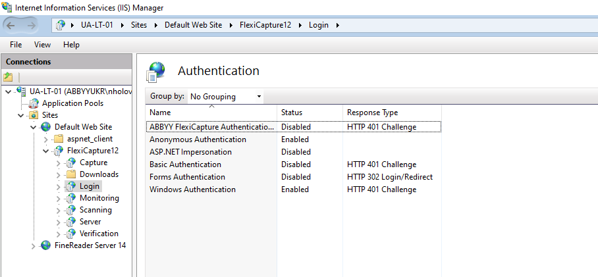Click Default Web Site in the breadcrumb
Image resolution: width=598 pixels, height=277 pixels.
coord(193,25)
